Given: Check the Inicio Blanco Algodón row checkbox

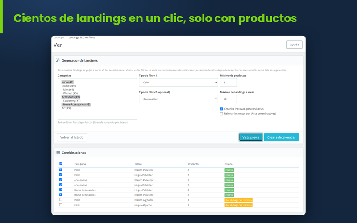Looking at the screenshot, I should pyautogui.click(x=61, y=199).
